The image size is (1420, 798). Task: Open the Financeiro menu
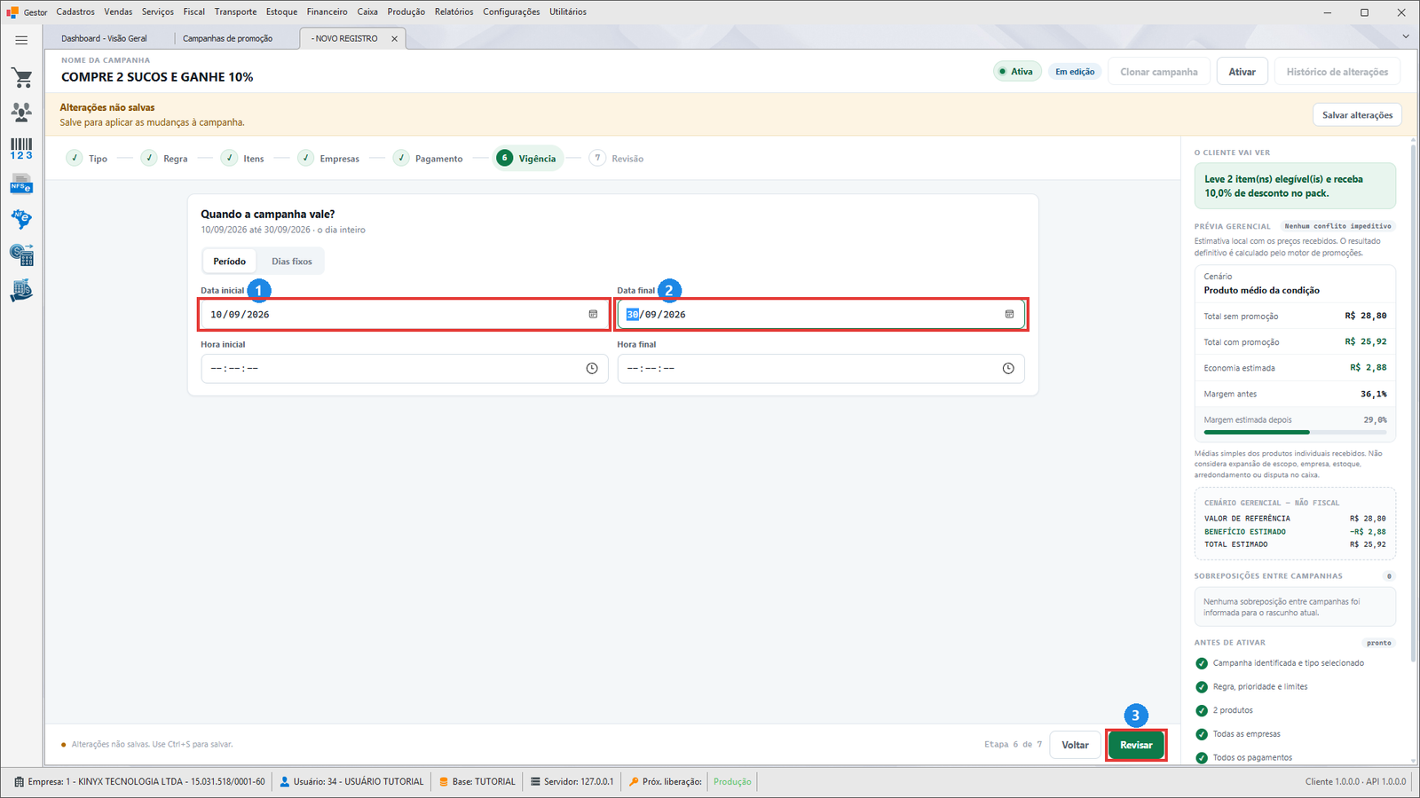coord(327,12)
